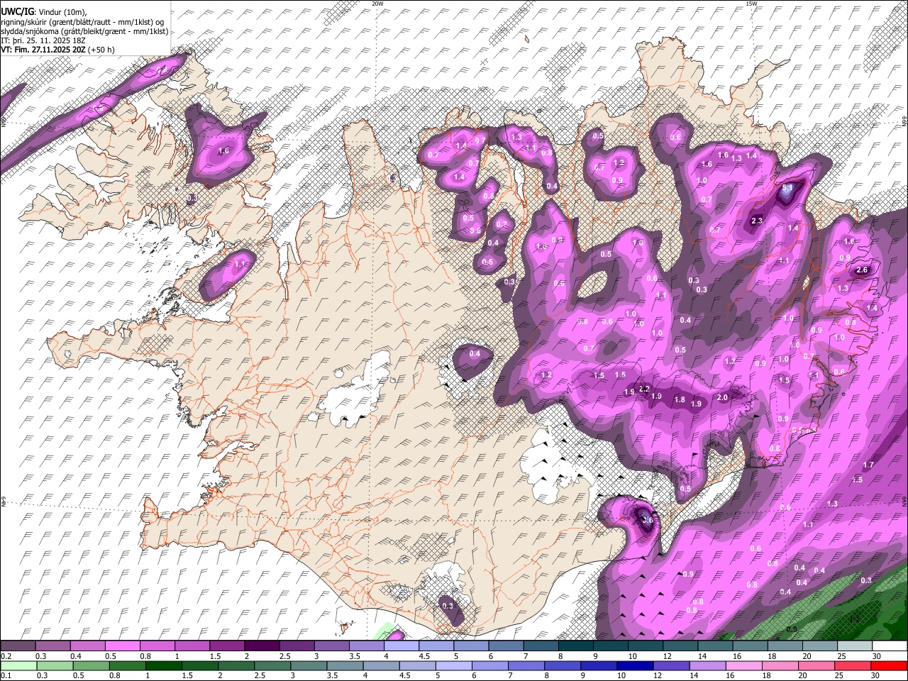The image size is (908, 681).
Task: Click the 2.5 swatch in the purple legend row
Action: [x=297, y=646]
